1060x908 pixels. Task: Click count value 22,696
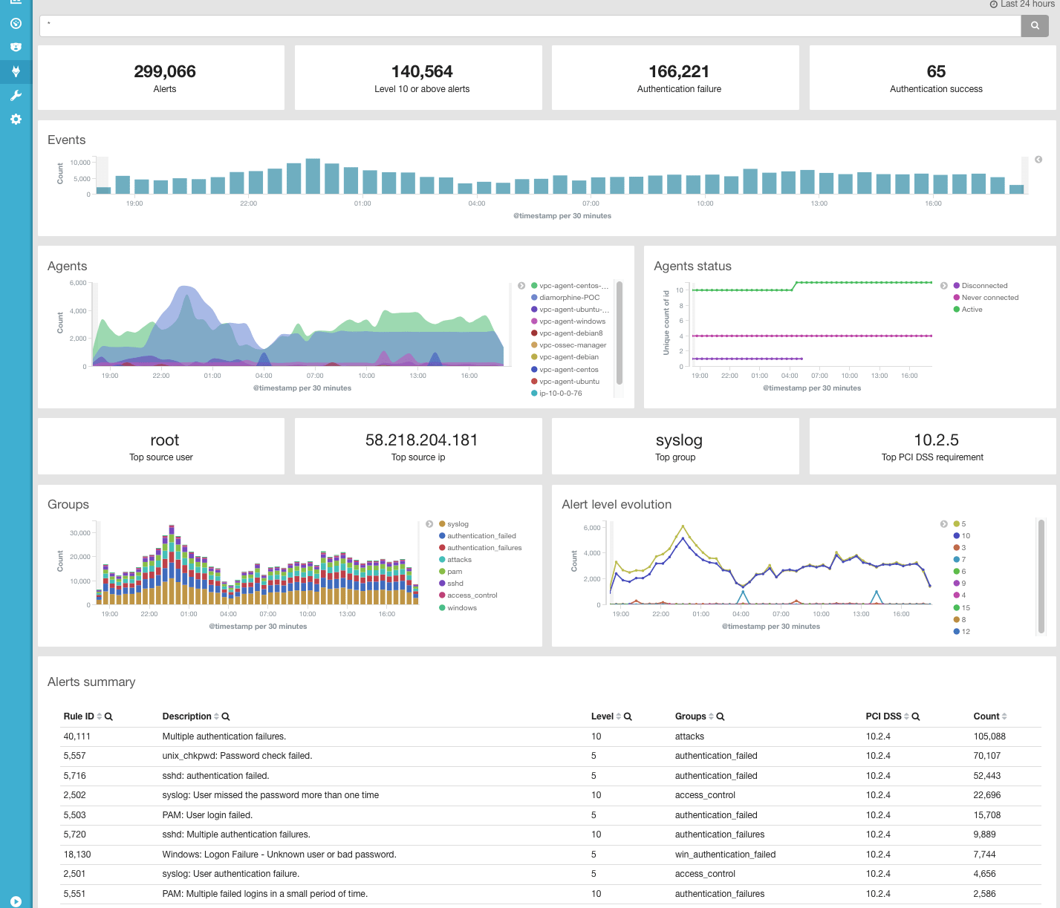coord(987,795)
